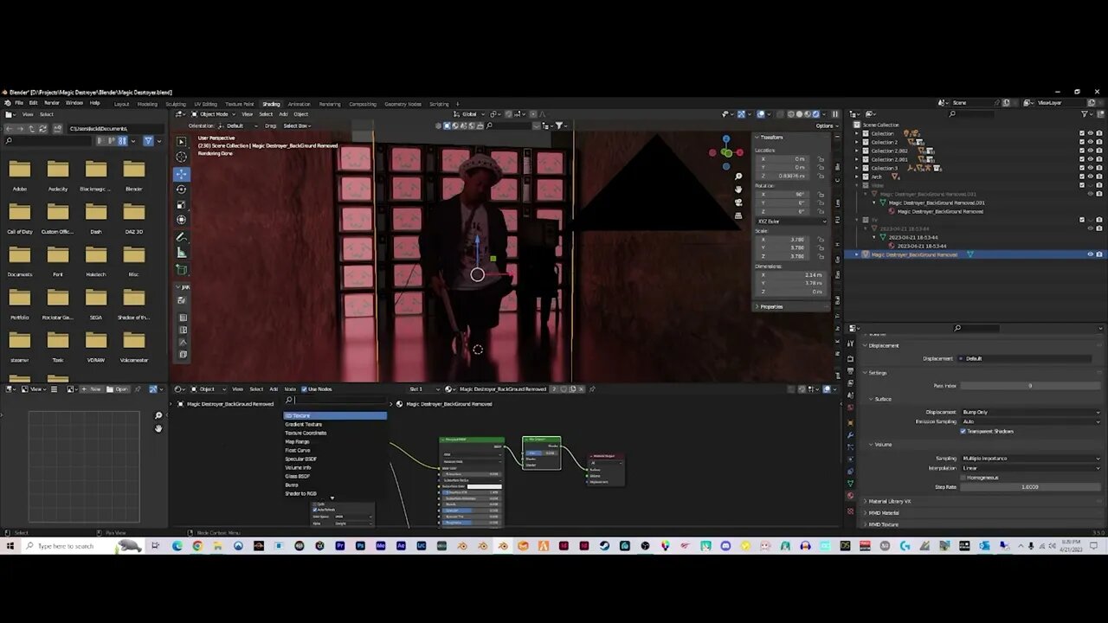Toggle camera view icon in viewport
The width and height of the screenshot is (1108, 623).
[x=738, y=202]
